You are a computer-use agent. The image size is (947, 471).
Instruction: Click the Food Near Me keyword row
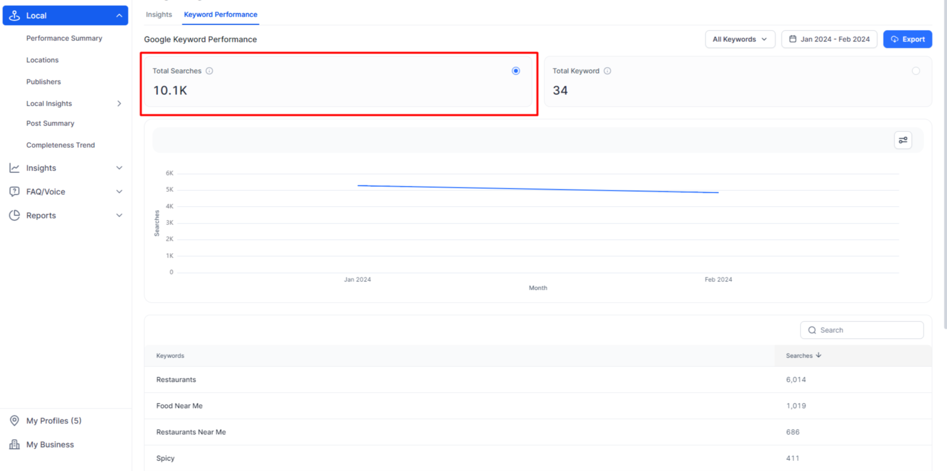point(538,406)
